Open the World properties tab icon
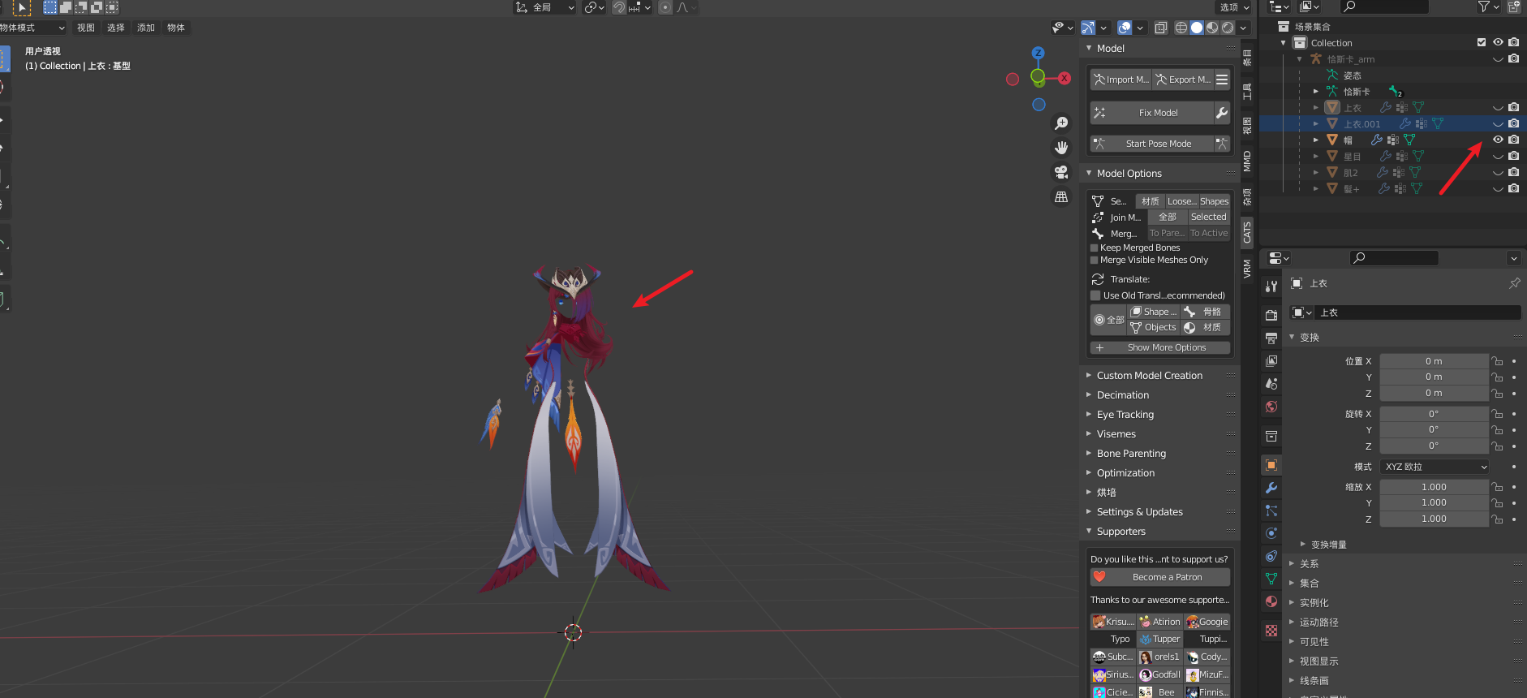This screenshot has width=1527, height=698. (1271, 407)
